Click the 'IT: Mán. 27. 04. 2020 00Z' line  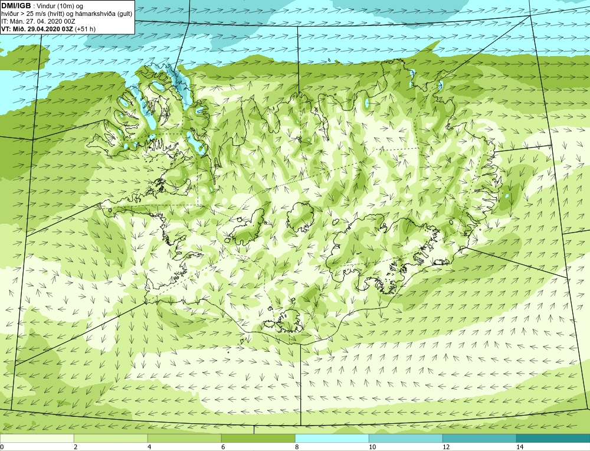tap(38, 21)
